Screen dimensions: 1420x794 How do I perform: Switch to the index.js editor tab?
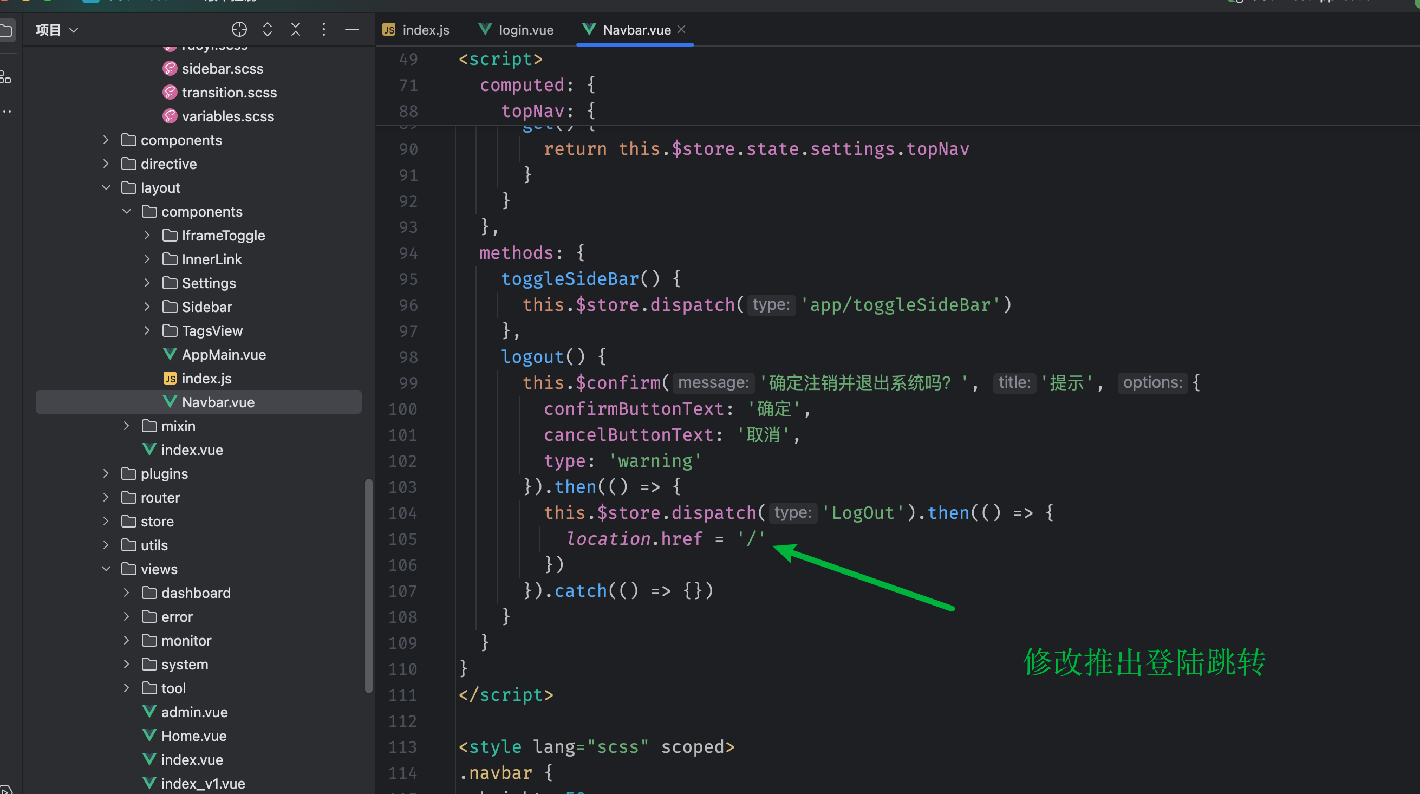[416, 30]
